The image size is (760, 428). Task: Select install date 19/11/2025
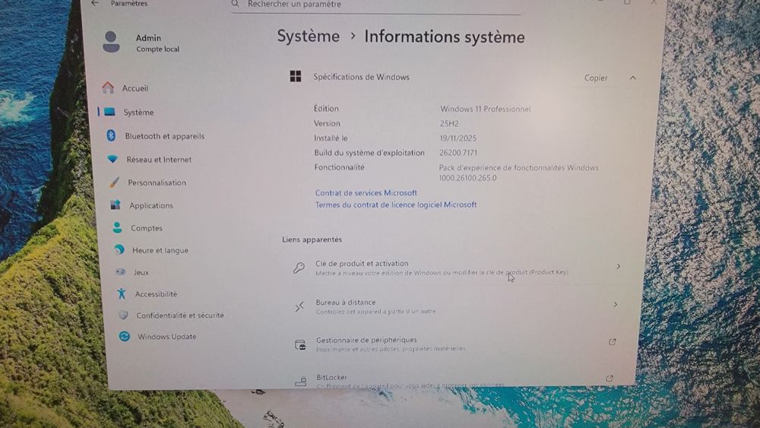pyautogui.click(x=458, y=138)
